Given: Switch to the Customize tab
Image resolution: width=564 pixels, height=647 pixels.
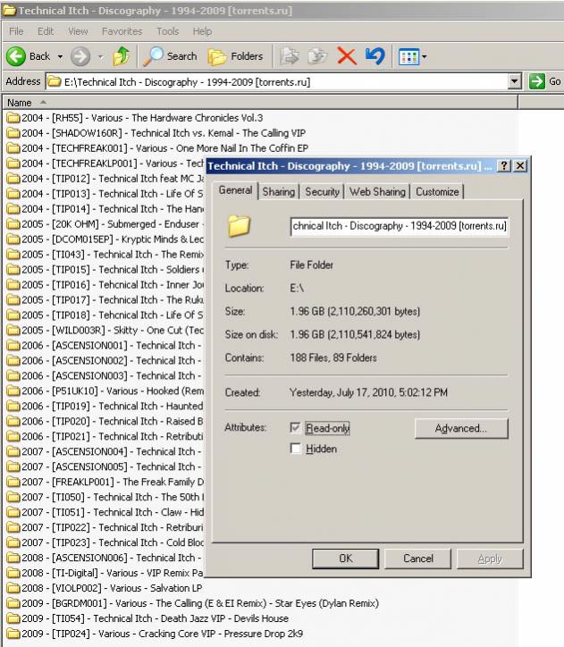Looking at the screenshot, I should point(437,191).
